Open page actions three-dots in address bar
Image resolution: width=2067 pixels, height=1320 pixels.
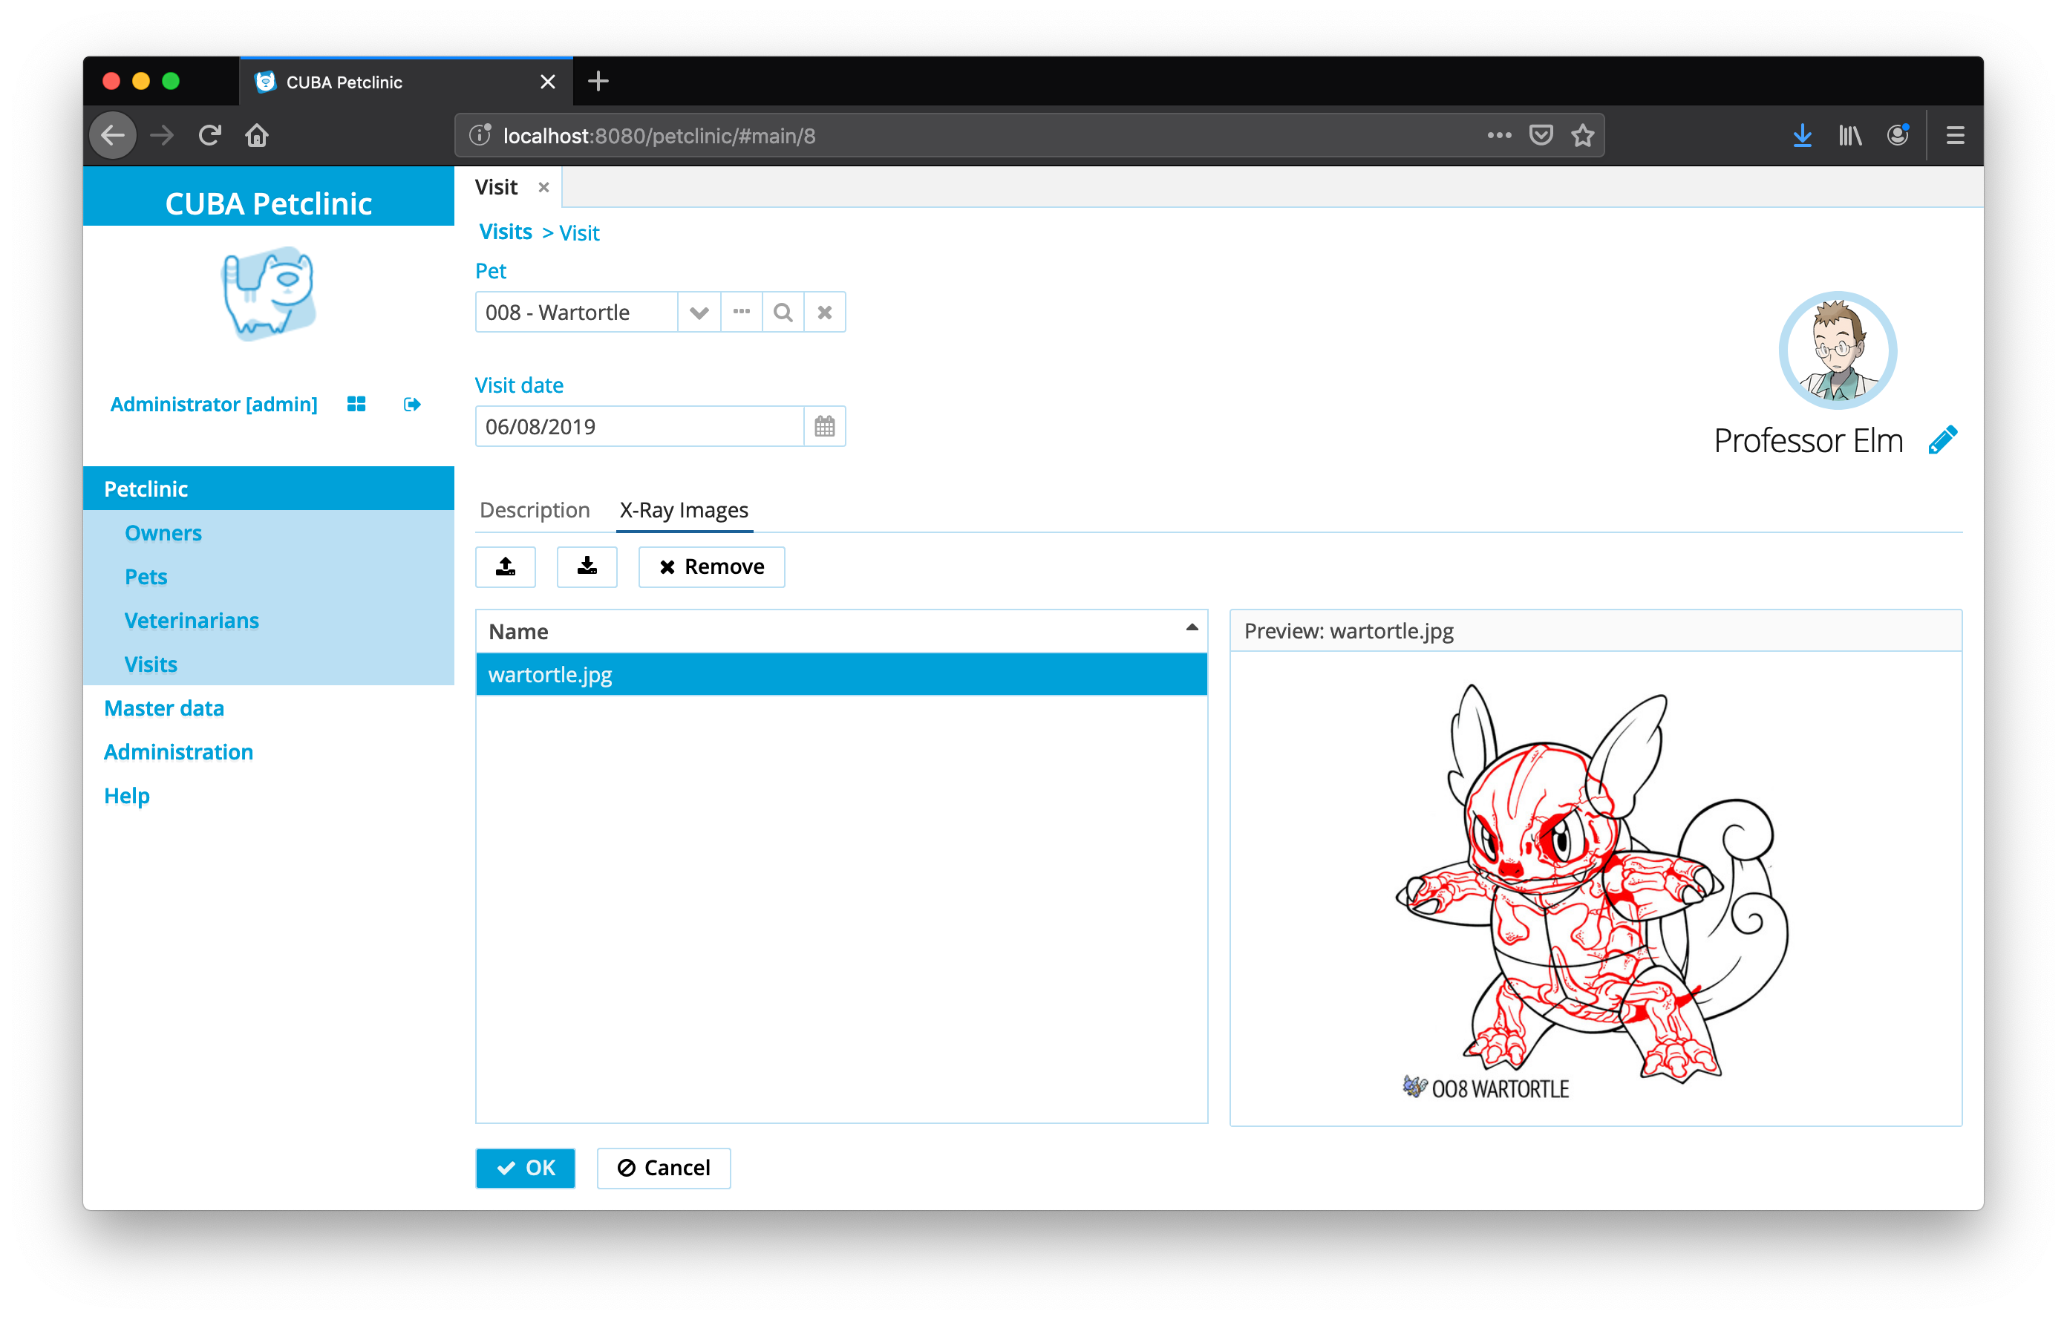(1499, 136)
